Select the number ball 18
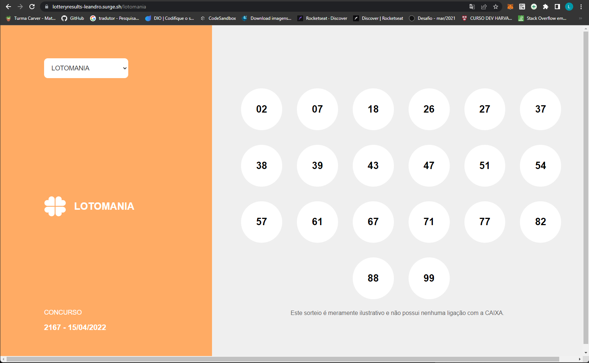This screenshot has height=363, width=589. (x=373, y=109)
